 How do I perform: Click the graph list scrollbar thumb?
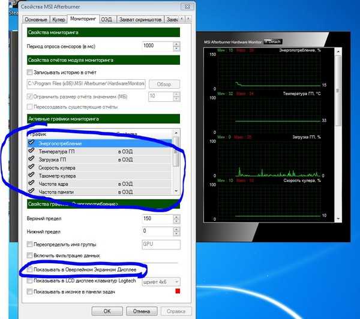coord(176,152)
